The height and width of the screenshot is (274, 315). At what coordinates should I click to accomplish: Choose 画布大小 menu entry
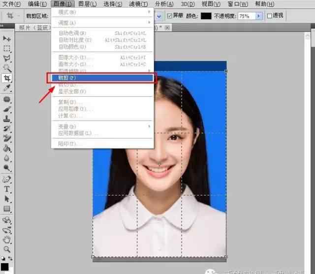point(102,64)
